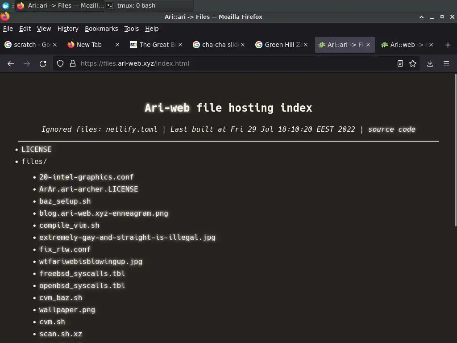Open freebsd_syscalls.tbl link
Screen dimensions: 457x343
(82, 274)
